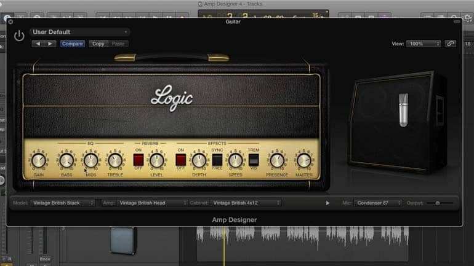Image resolution: width=474 pixels, height=266 pixels.
Task: Click the Bnce button in mixer strip
Action: (45, 259)
